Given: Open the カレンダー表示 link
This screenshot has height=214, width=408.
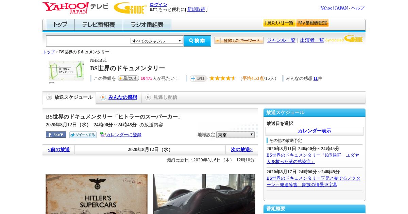Looking at the screenshot, I should coord(314,131).
